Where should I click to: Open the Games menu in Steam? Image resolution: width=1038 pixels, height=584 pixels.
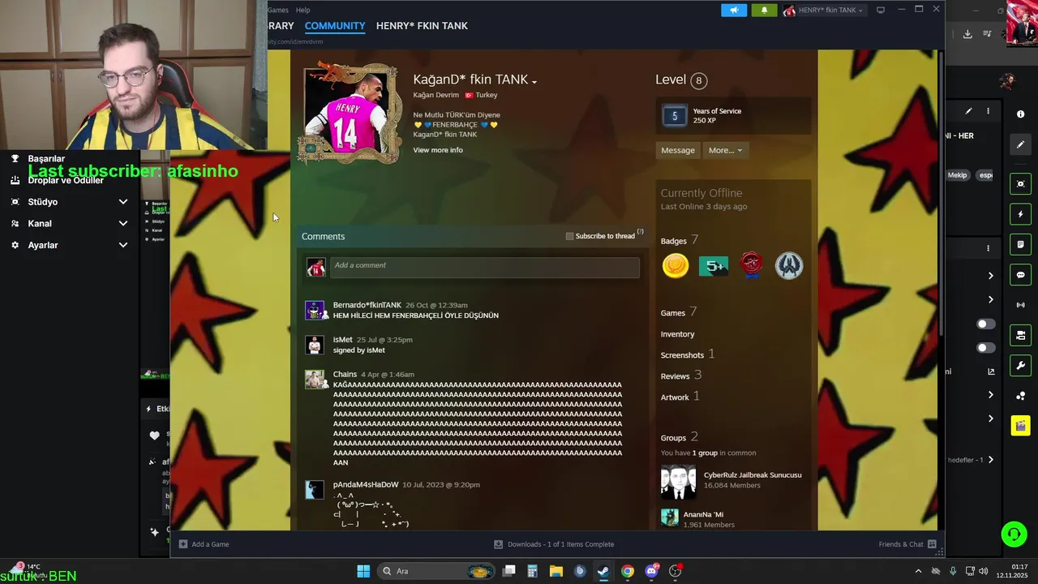point(278,10)
